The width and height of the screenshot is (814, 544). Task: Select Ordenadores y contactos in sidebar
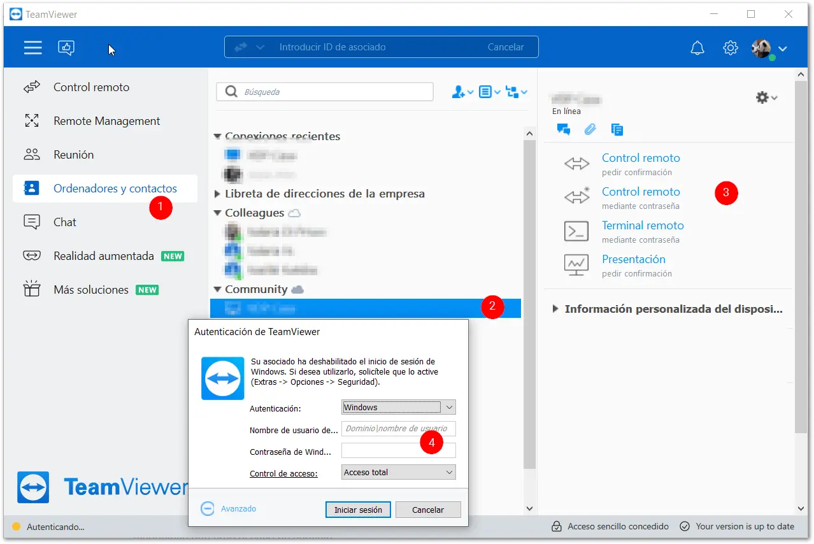point(105,189)
